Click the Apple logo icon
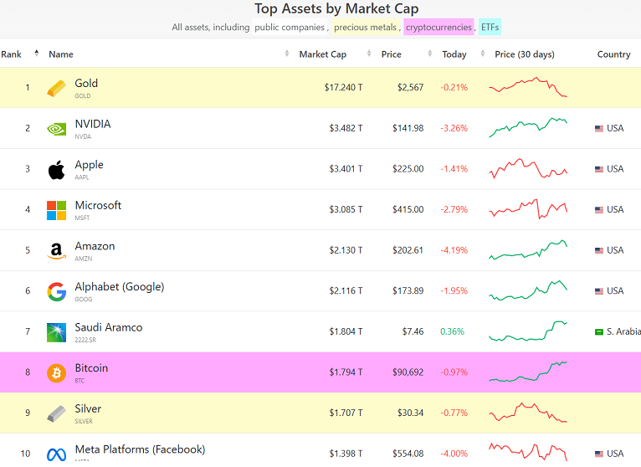641x467 pixels. click(x=56, y=170)
